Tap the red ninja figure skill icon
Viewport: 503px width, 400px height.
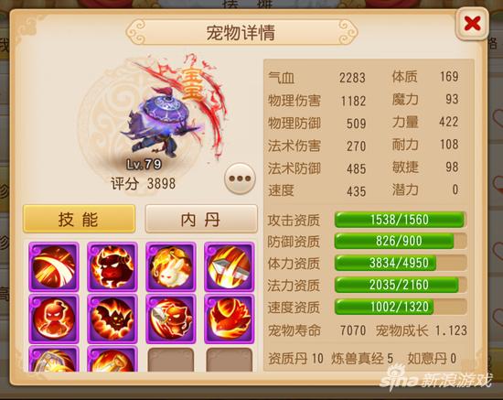coord(54,319)
